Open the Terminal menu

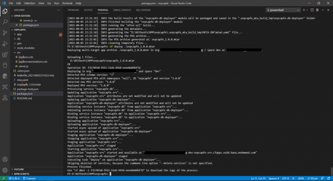click(67, 3)
